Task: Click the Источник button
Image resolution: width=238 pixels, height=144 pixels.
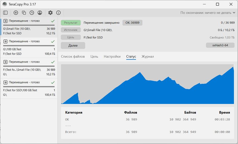Action: (x=71, y=30)
